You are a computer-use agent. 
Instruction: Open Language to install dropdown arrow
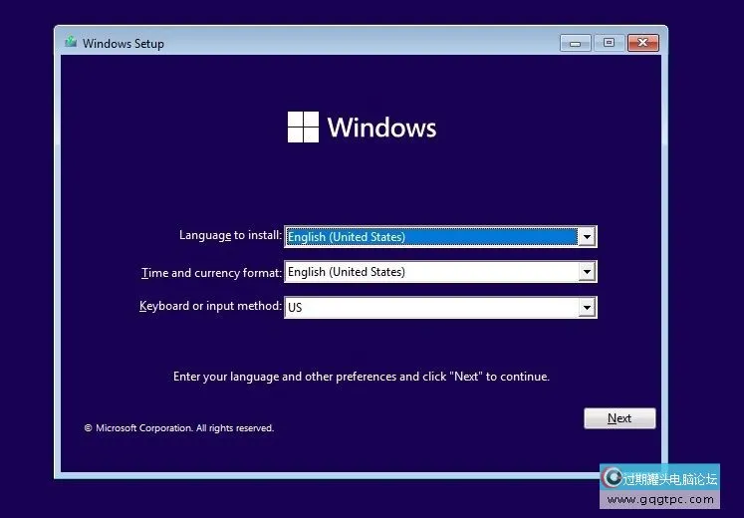[x=587, y=237]
